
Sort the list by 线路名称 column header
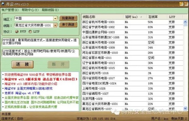pyautogui.click(x=102, y=17)
